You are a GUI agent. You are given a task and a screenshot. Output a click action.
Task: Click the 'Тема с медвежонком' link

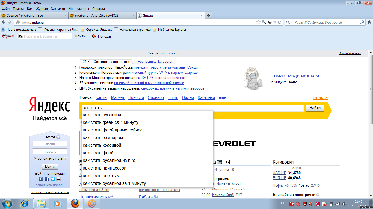(x=295, y=76)
